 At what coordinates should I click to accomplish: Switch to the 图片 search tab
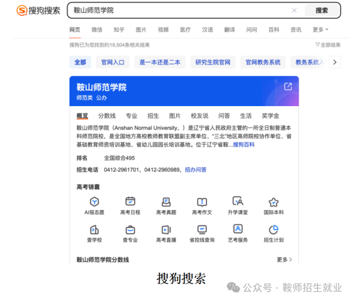[141, 30]
